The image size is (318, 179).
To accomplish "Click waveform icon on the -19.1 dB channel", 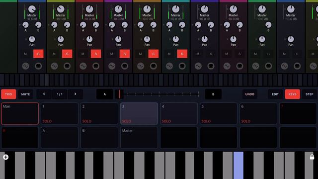I will coord(54,66).
